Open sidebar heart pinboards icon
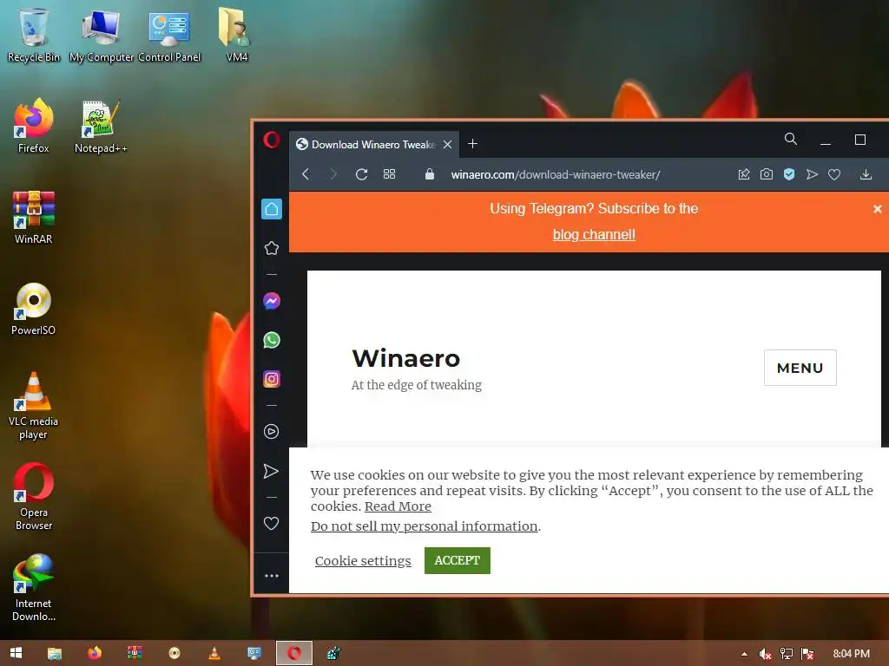This screenshot has width=889, height=666. (x=272, y=523)
